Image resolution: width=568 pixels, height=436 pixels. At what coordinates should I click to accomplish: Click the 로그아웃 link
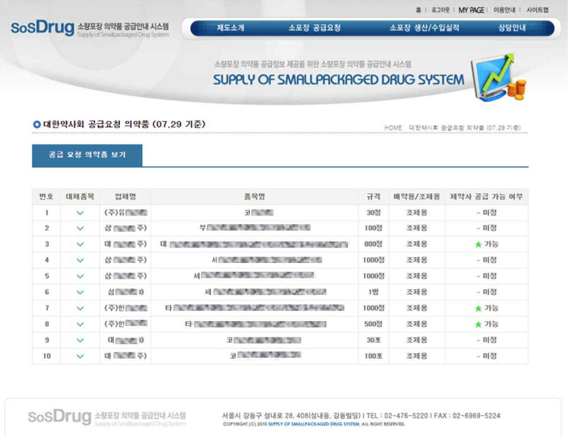pyautogui.click(x=440, y=10)
